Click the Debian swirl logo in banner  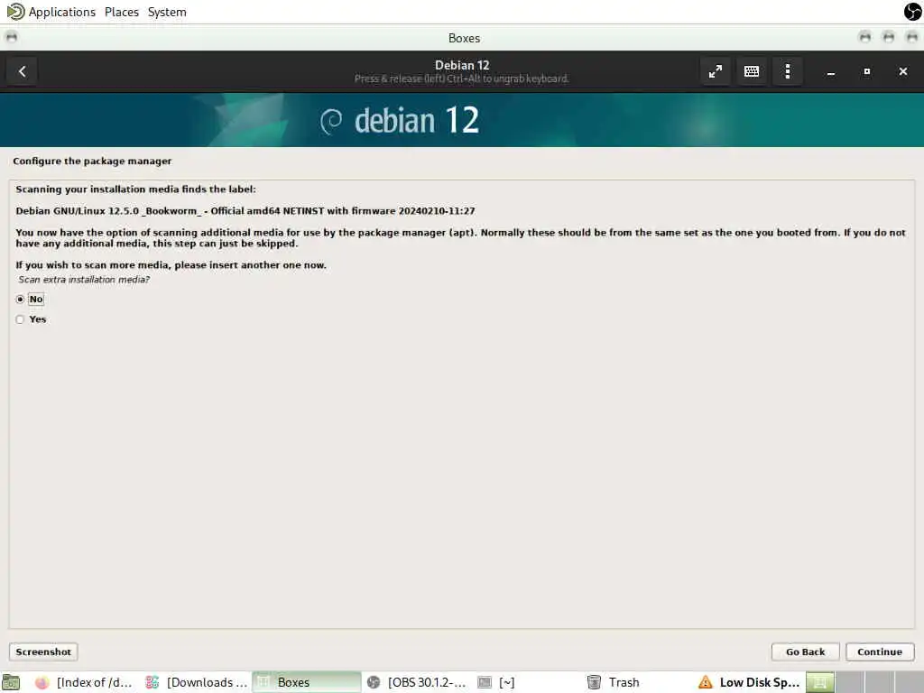tap(331, 121)
